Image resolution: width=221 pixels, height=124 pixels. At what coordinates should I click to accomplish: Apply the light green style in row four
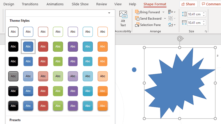click(58, 76)
